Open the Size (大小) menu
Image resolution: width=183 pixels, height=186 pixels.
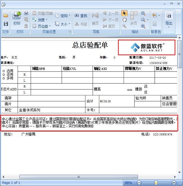[x=62, y=24]
